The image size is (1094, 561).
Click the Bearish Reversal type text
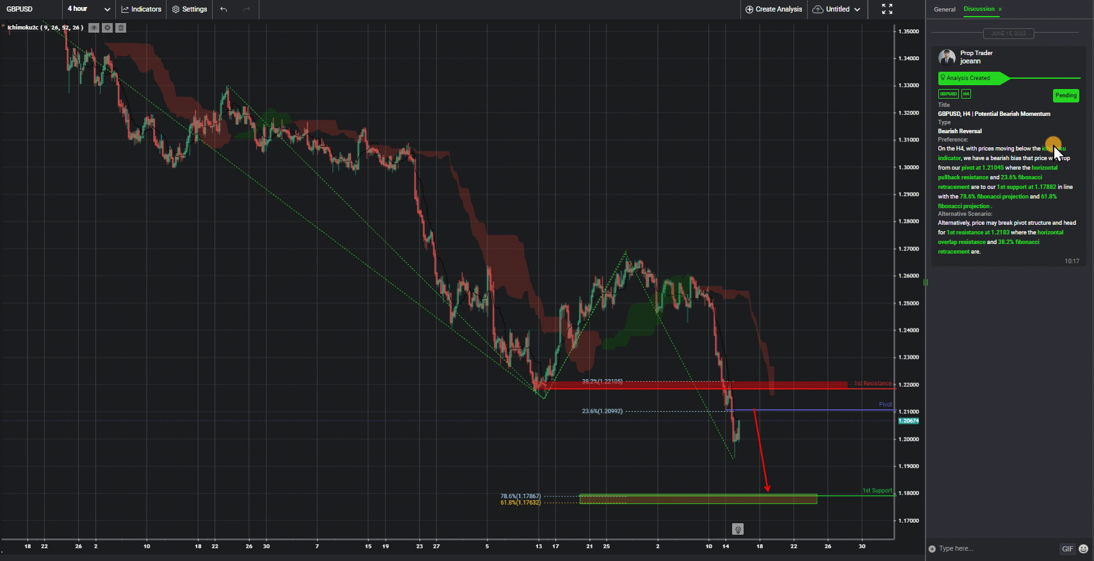click(959, 131)
